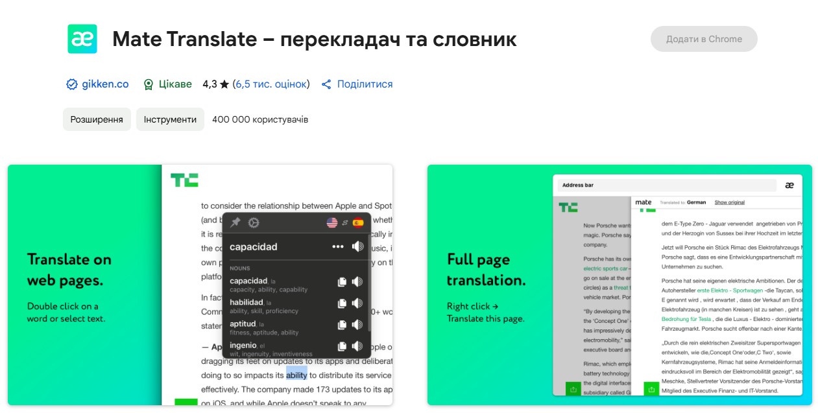Click the pin icon in translation popup
The height and width of the screenshot is (413, 818).
tap(235, 222)
